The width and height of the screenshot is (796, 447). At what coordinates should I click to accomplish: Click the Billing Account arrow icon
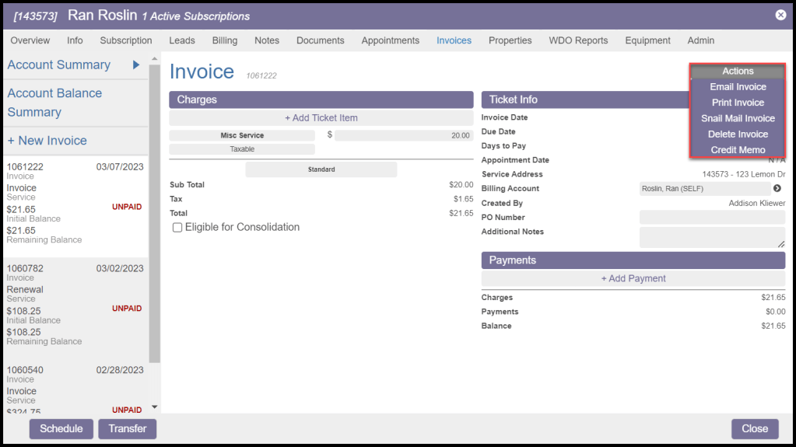point(777,189)
